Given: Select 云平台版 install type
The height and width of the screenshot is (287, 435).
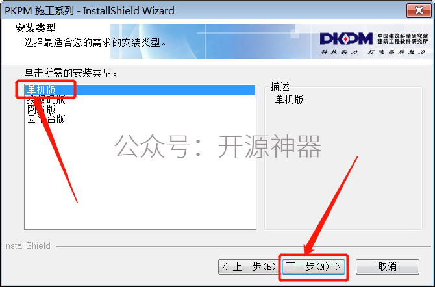Looking at the screenshot, I should coord(46,119).
